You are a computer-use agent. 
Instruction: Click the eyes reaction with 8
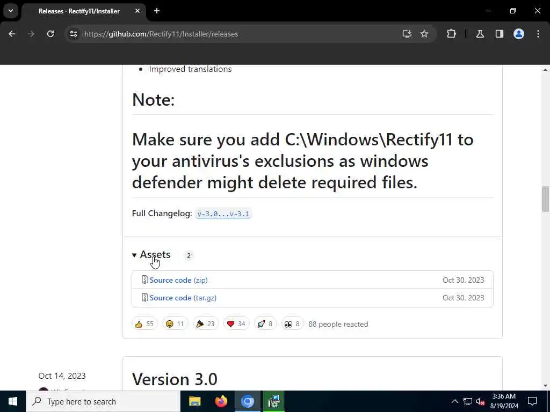pyautogui.click(x=293, y=323)
